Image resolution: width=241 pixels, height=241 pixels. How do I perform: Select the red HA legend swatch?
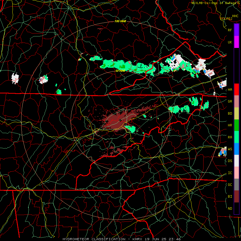[x=236, y=89]
